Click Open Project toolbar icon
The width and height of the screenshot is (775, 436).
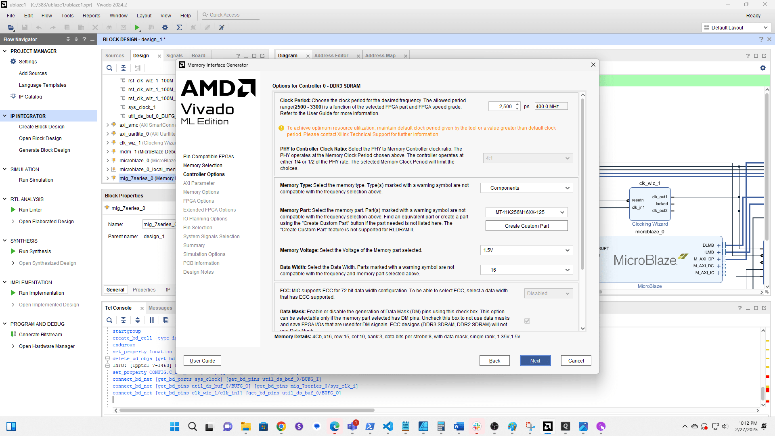[x=11, y=27]
